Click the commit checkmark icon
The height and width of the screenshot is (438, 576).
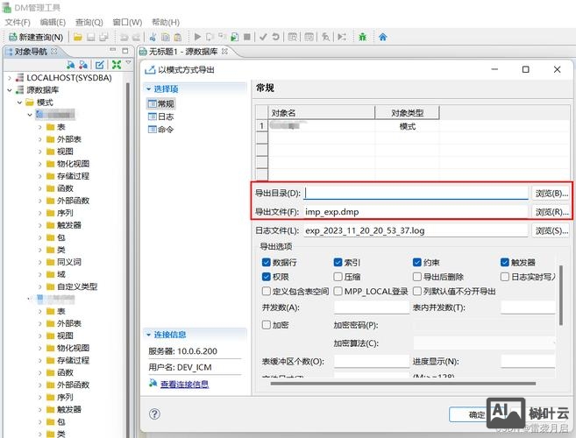tap(263, 37)
